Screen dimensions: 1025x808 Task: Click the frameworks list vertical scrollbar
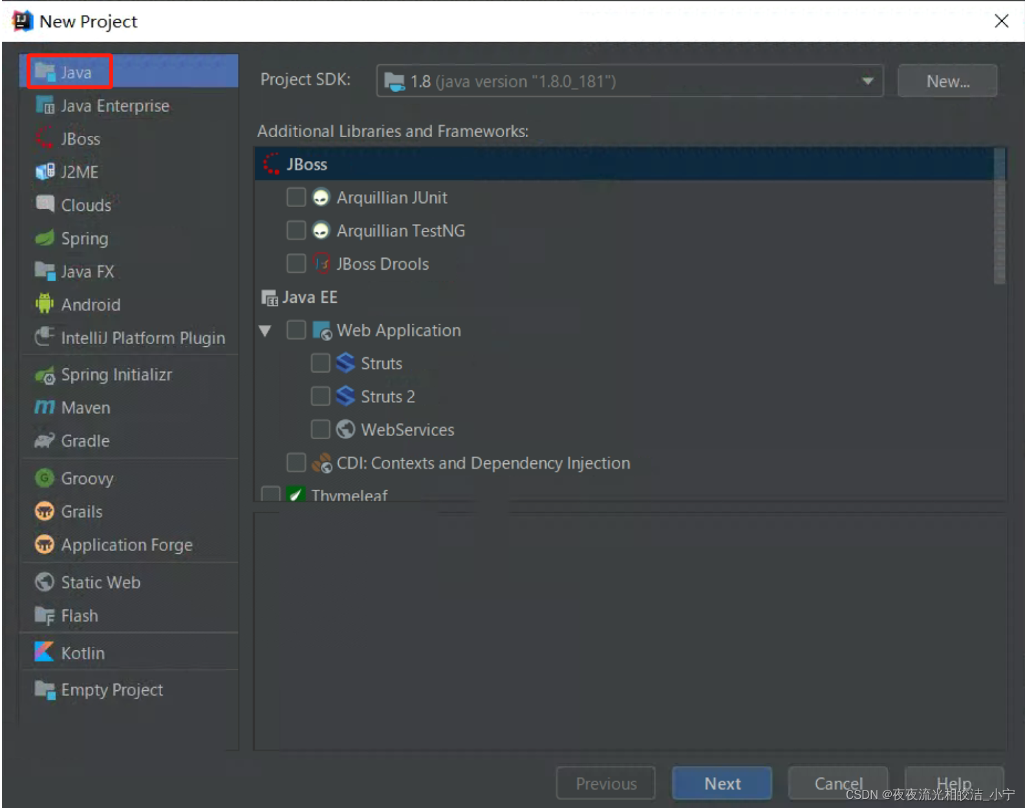tap(1000, 216)
